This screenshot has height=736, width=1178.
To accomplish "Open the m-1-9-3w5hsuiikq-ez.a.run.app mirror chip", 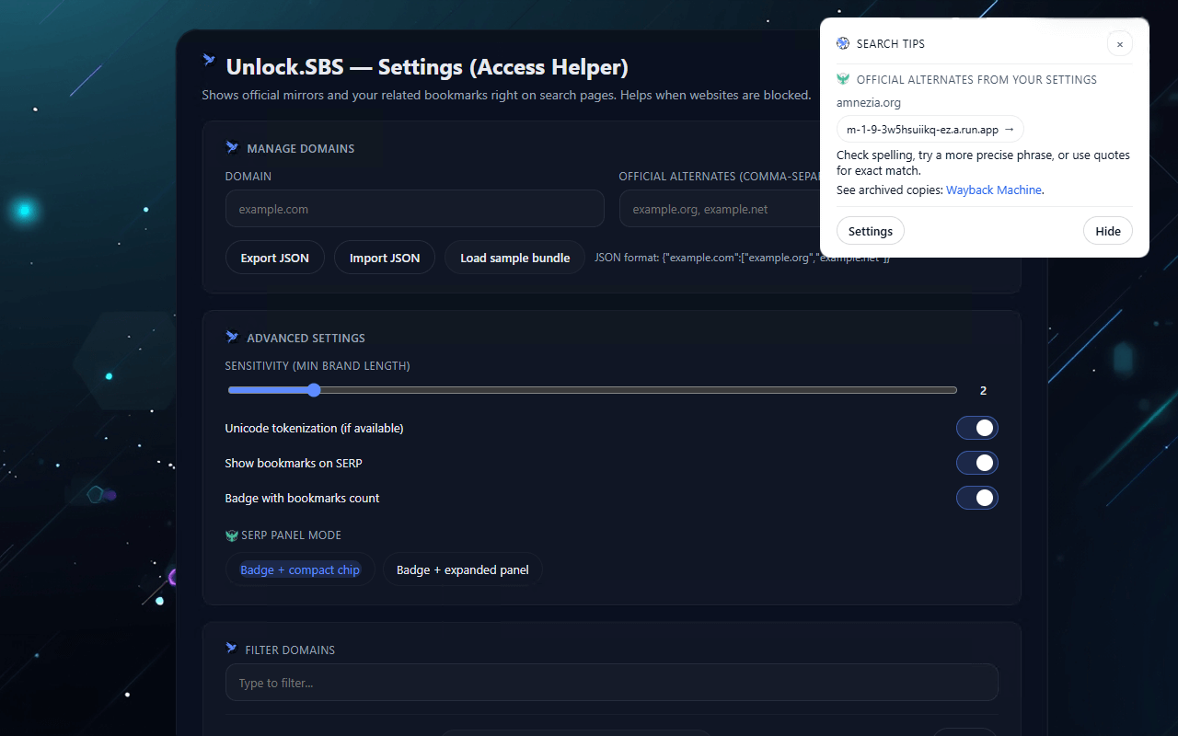I will (930, 130).
